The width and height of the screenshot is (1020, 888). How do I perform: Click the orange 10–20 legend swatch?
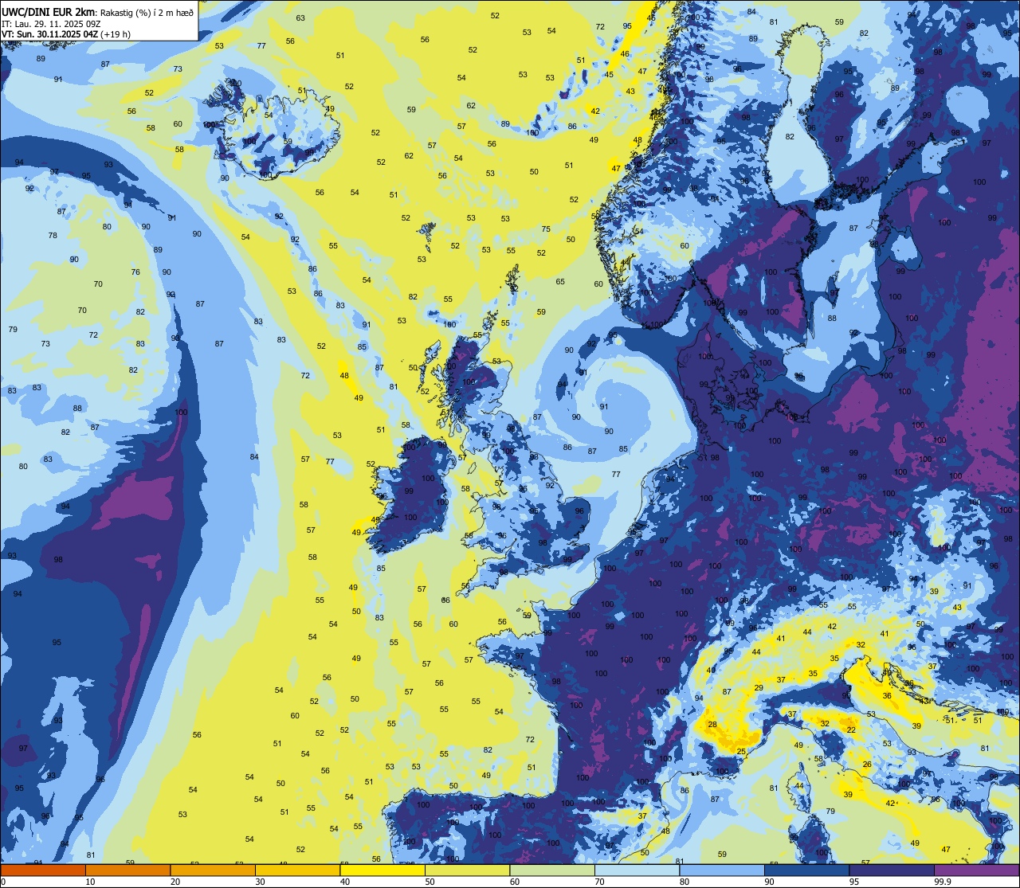pos(127,870)
